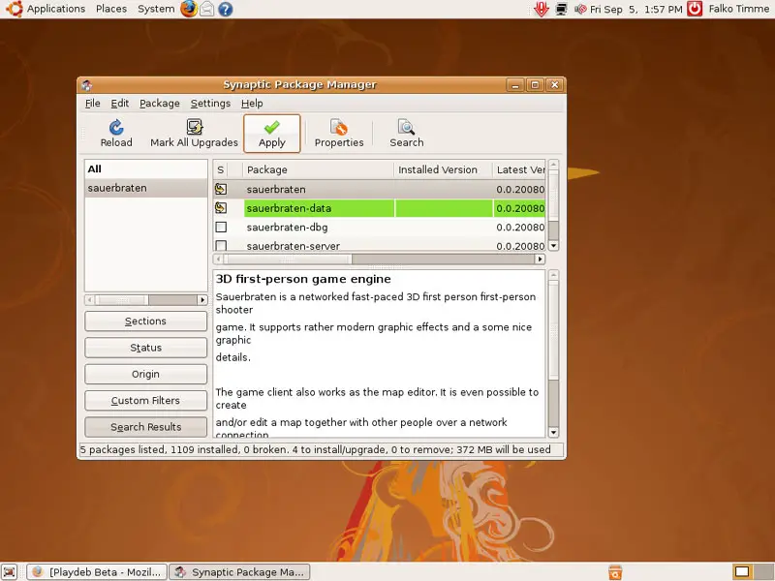The image size is (775, 581).
Task: Sort by the Installed Version column header
Action: point(443,170)
